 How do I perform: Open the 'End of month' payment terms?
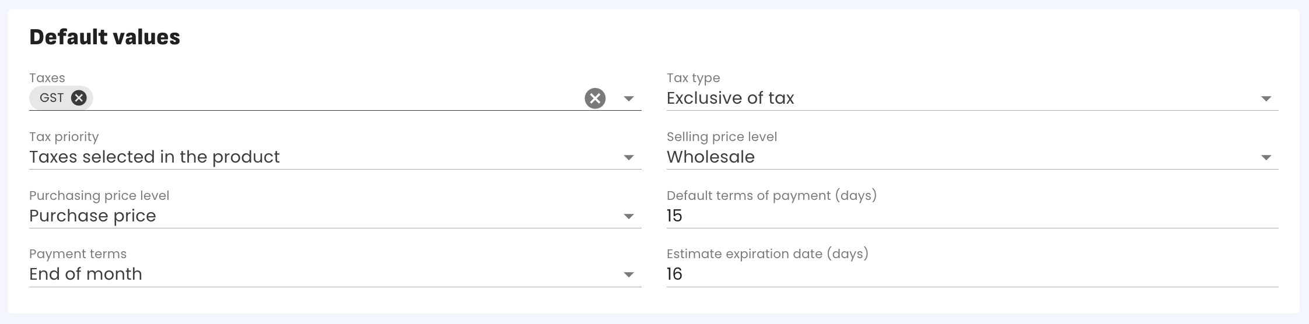86,274
